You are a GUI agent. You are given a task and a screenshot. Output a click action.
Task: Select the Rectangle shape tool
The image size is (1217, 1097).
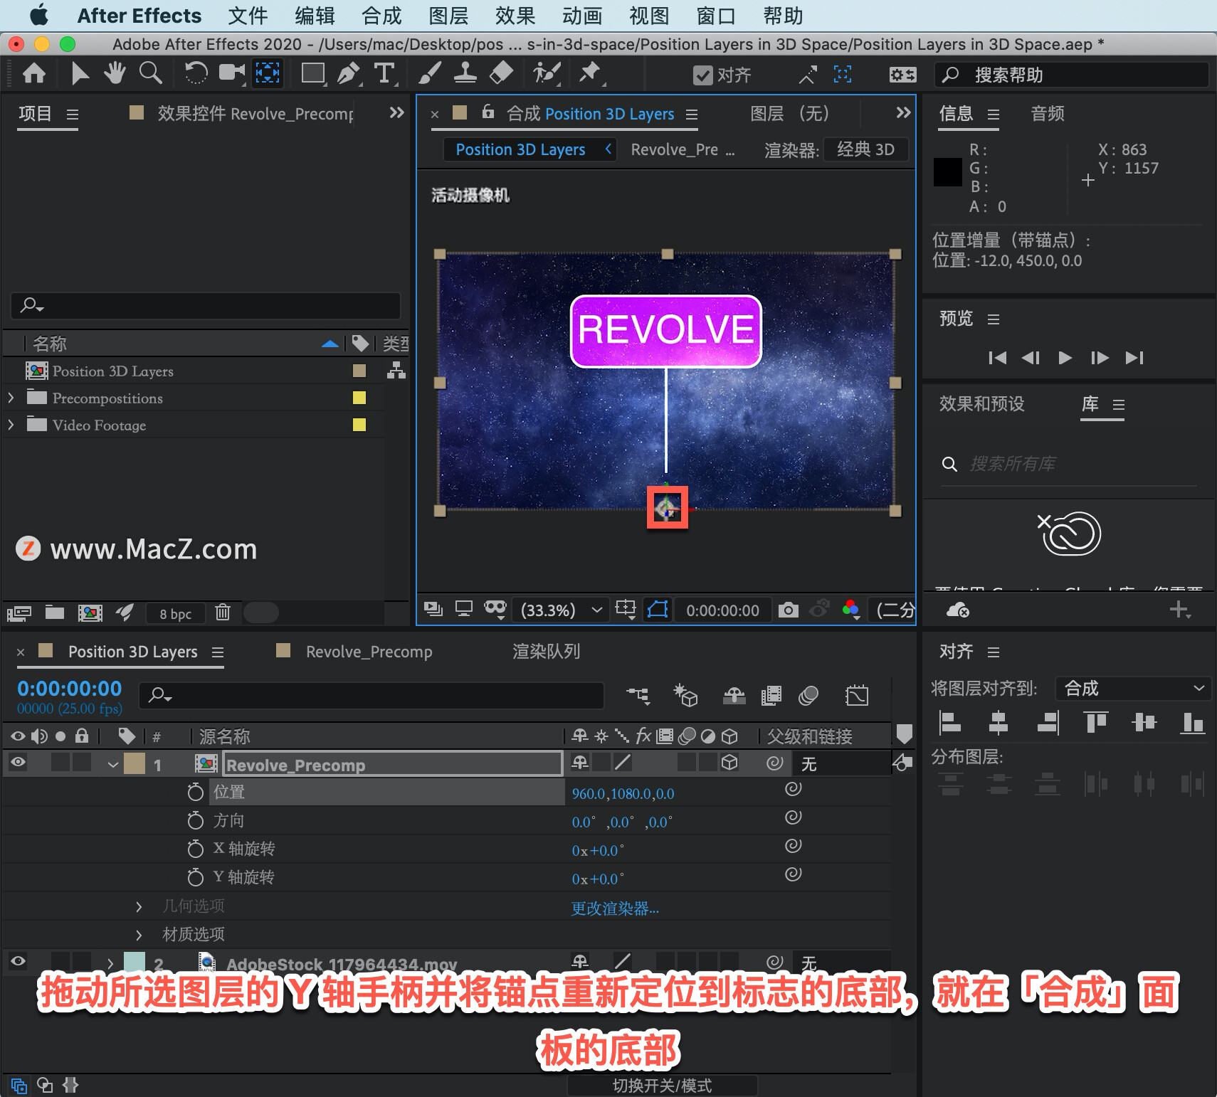(x=313, y=73)
